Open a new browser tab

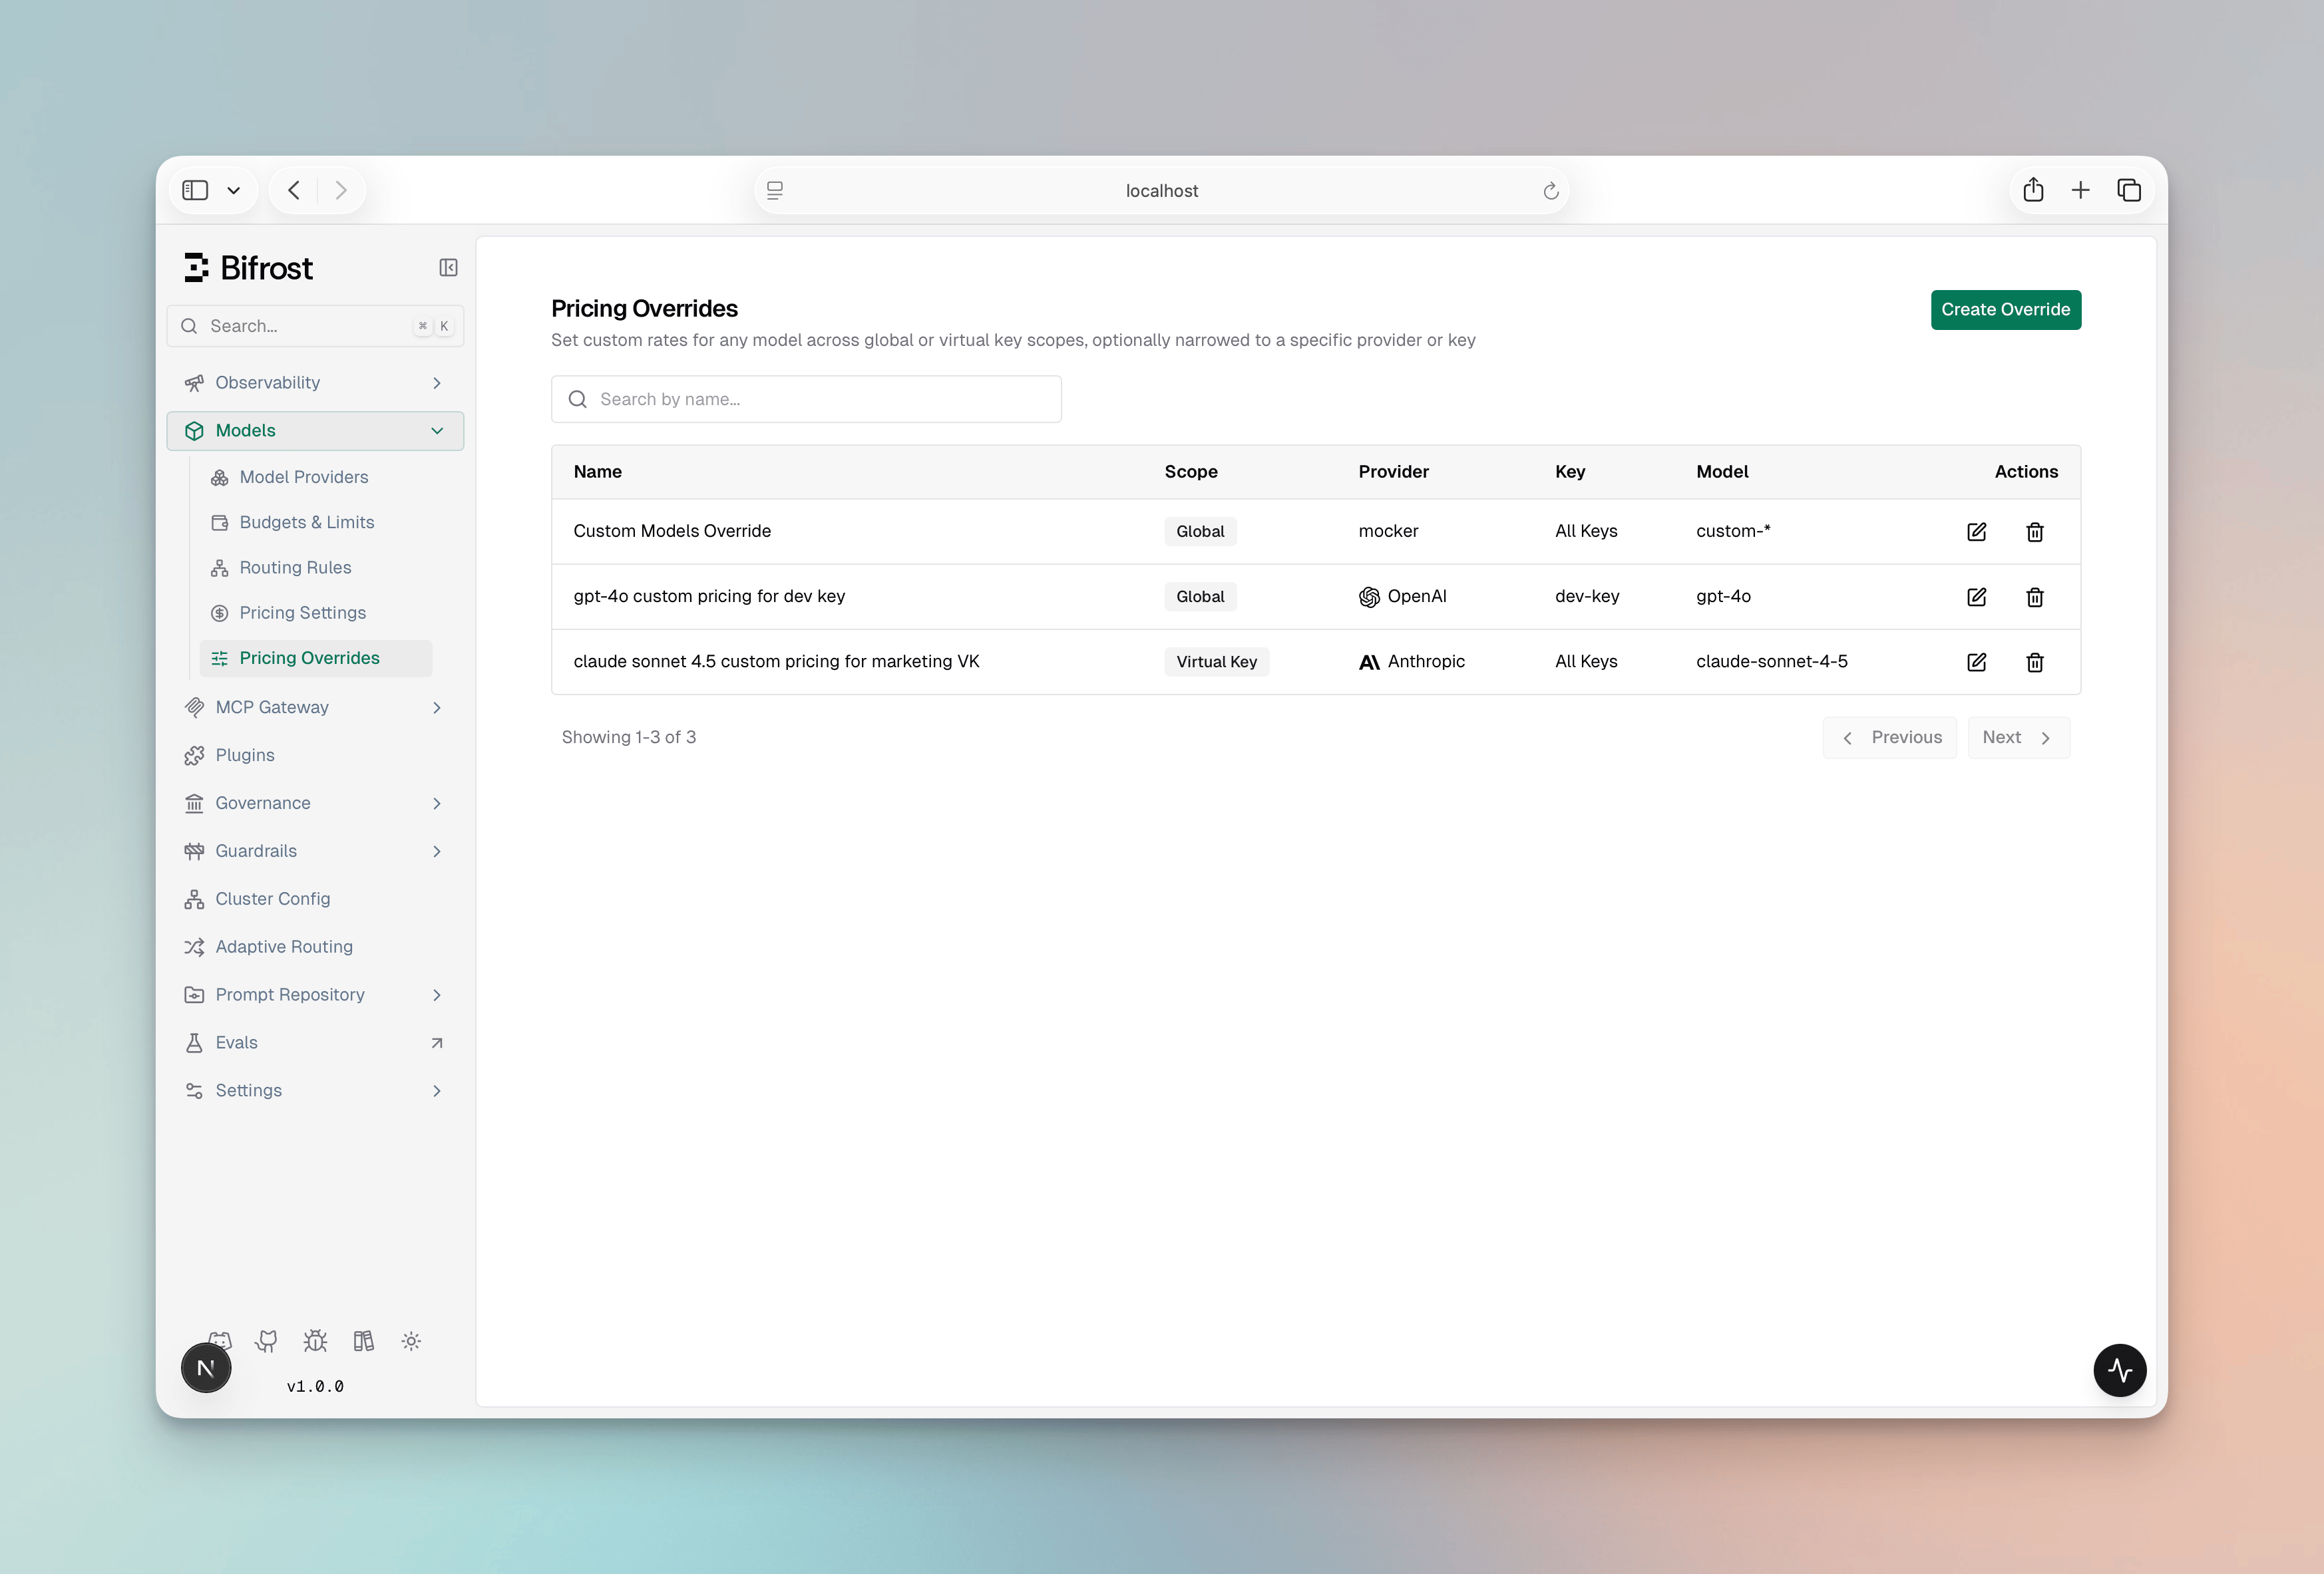tap(2081, 190)
